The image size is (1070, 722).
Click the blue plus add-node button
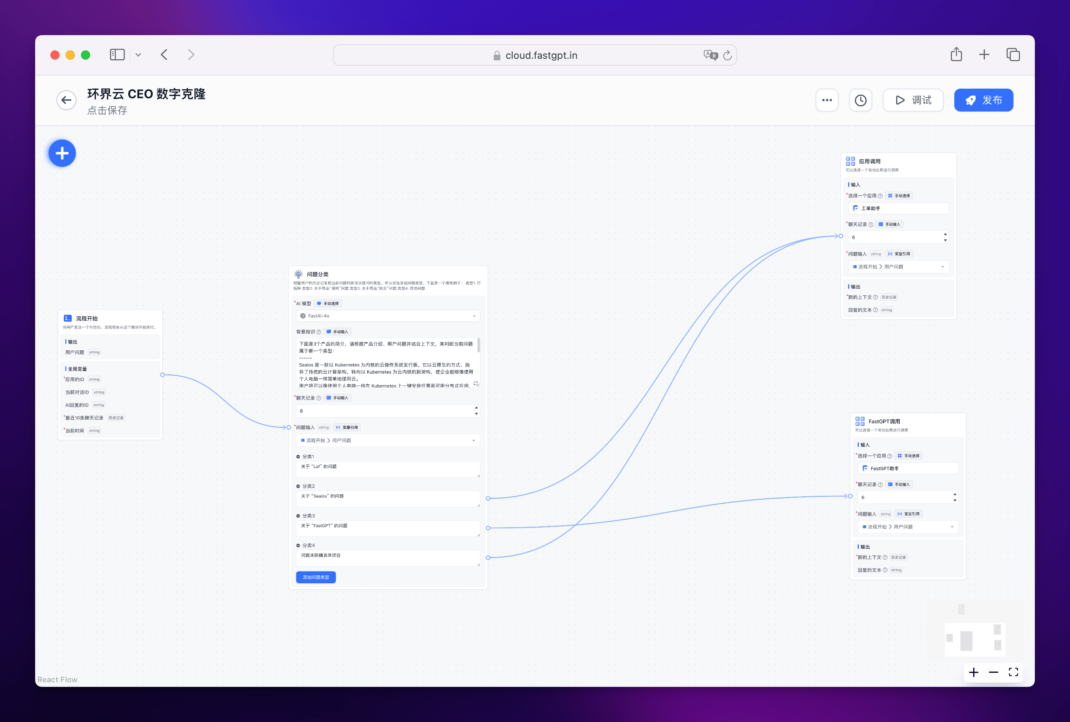click(x=62, y=153)
